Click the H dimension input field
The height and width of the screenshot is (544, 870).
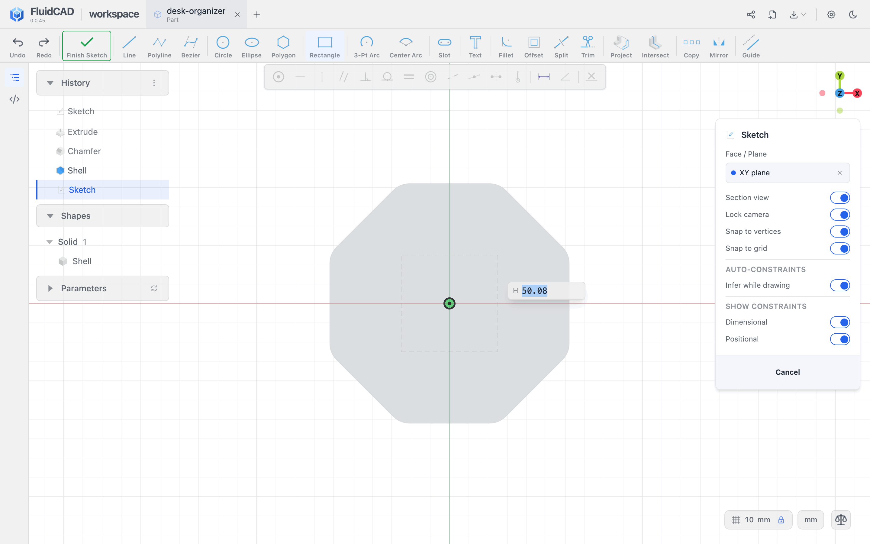coord(546,291)
